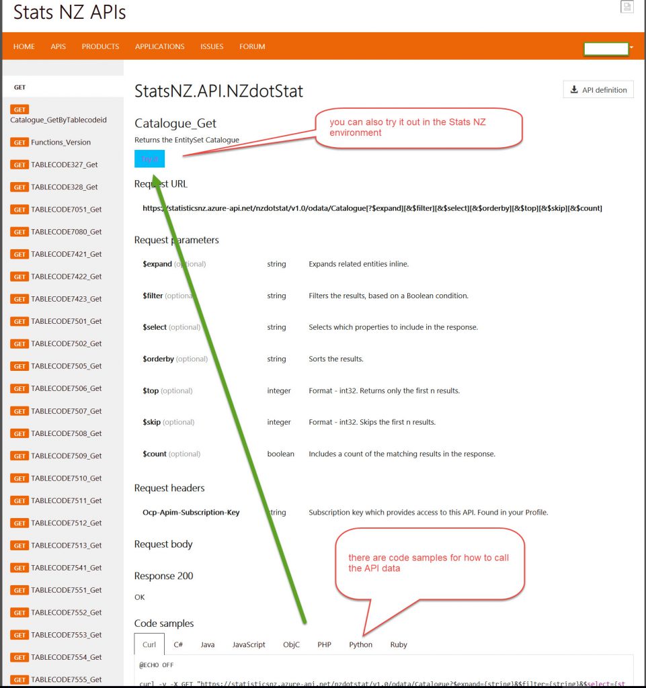Open APPLICATIONS in the navigation bar
This screenshot has width=646, height=688.
coord(159,47)
